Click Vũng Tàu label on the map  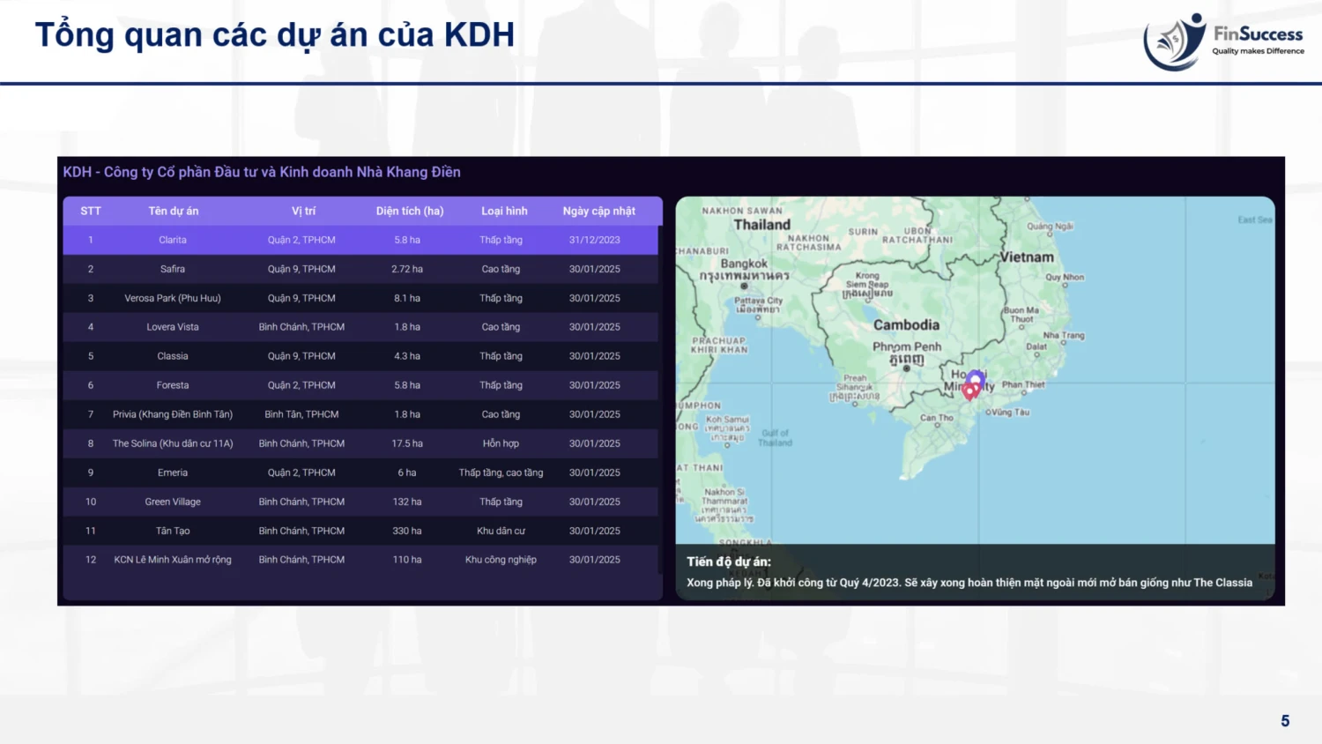click(1010, 412)
